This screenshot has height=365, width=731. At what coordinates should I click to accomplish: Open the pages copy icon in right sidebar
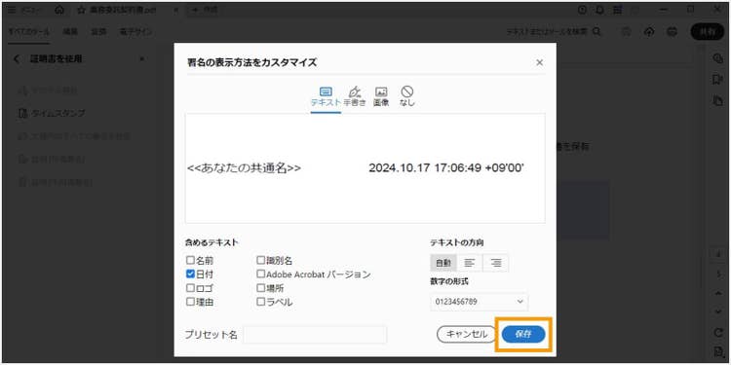pyautogui.click(x=717, y=100)
